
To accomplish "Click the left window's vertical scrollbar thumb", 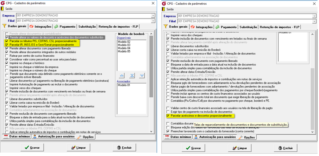I will click(x=151, y=67).
